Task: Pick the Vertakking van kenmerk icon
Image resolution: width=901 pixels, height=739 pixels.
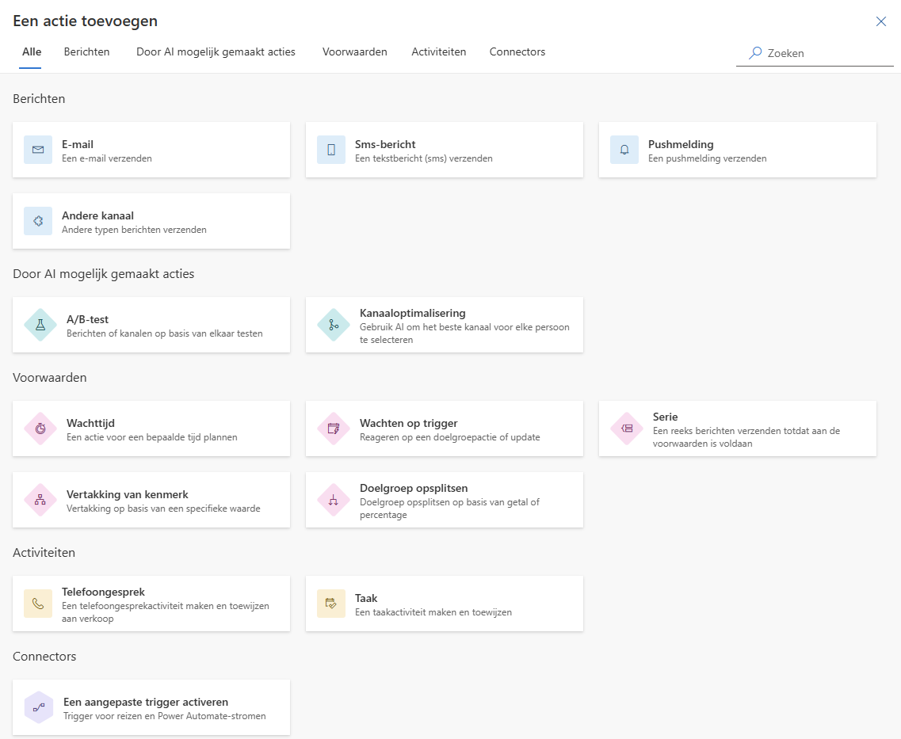Action: point(40,500)
